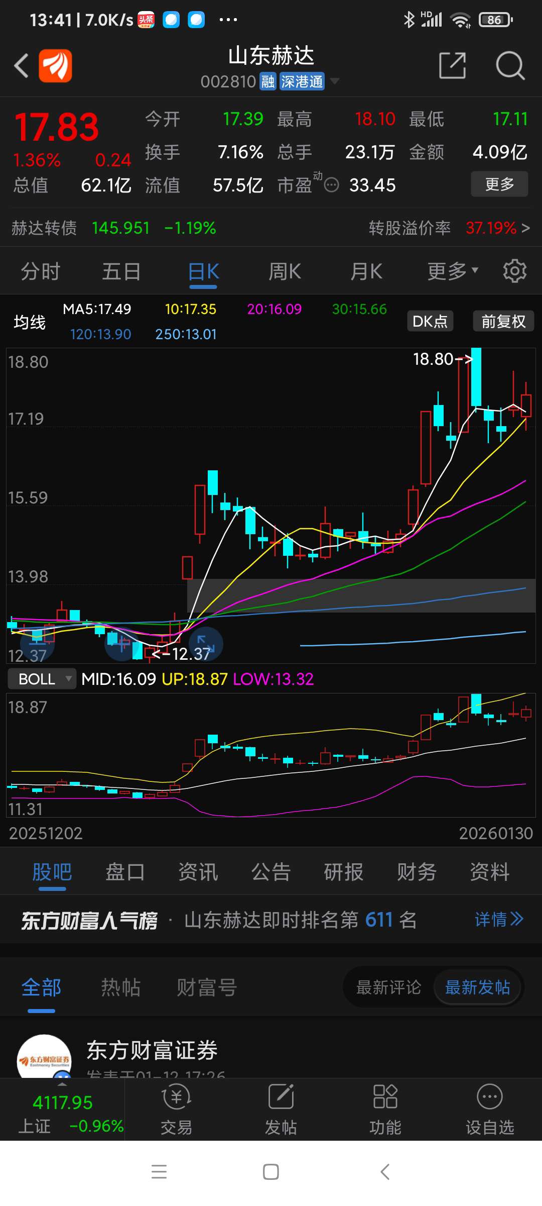This screenshot has width=542, height=1206.
Task: Open the 研报 tab
Action: coord(344,872)
